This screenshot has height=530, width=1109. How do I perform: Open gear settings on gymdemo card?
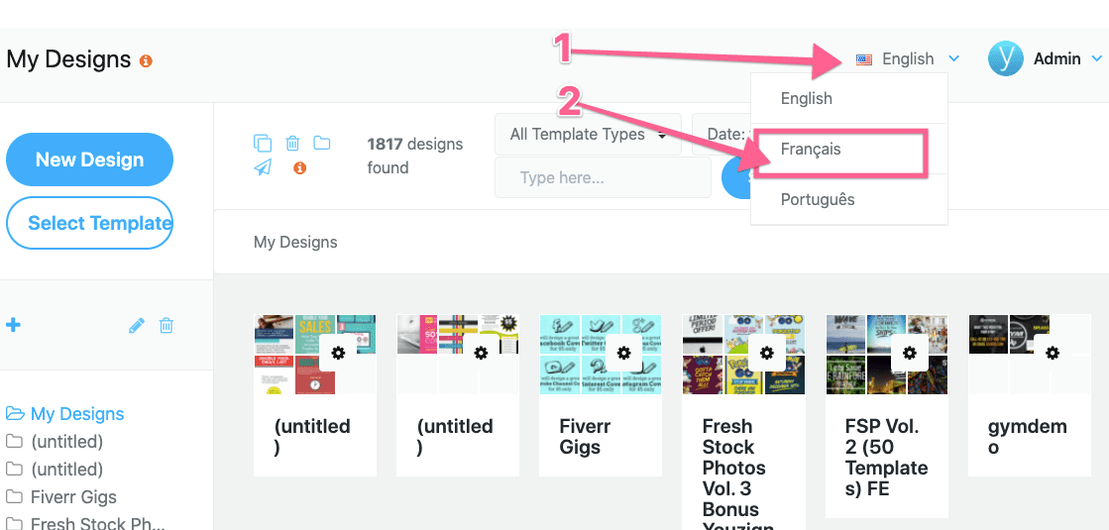pos(1052,353)
